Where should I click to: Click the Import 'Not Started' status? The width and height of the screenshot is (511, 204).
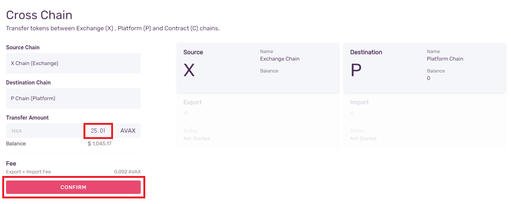point(363,139)
